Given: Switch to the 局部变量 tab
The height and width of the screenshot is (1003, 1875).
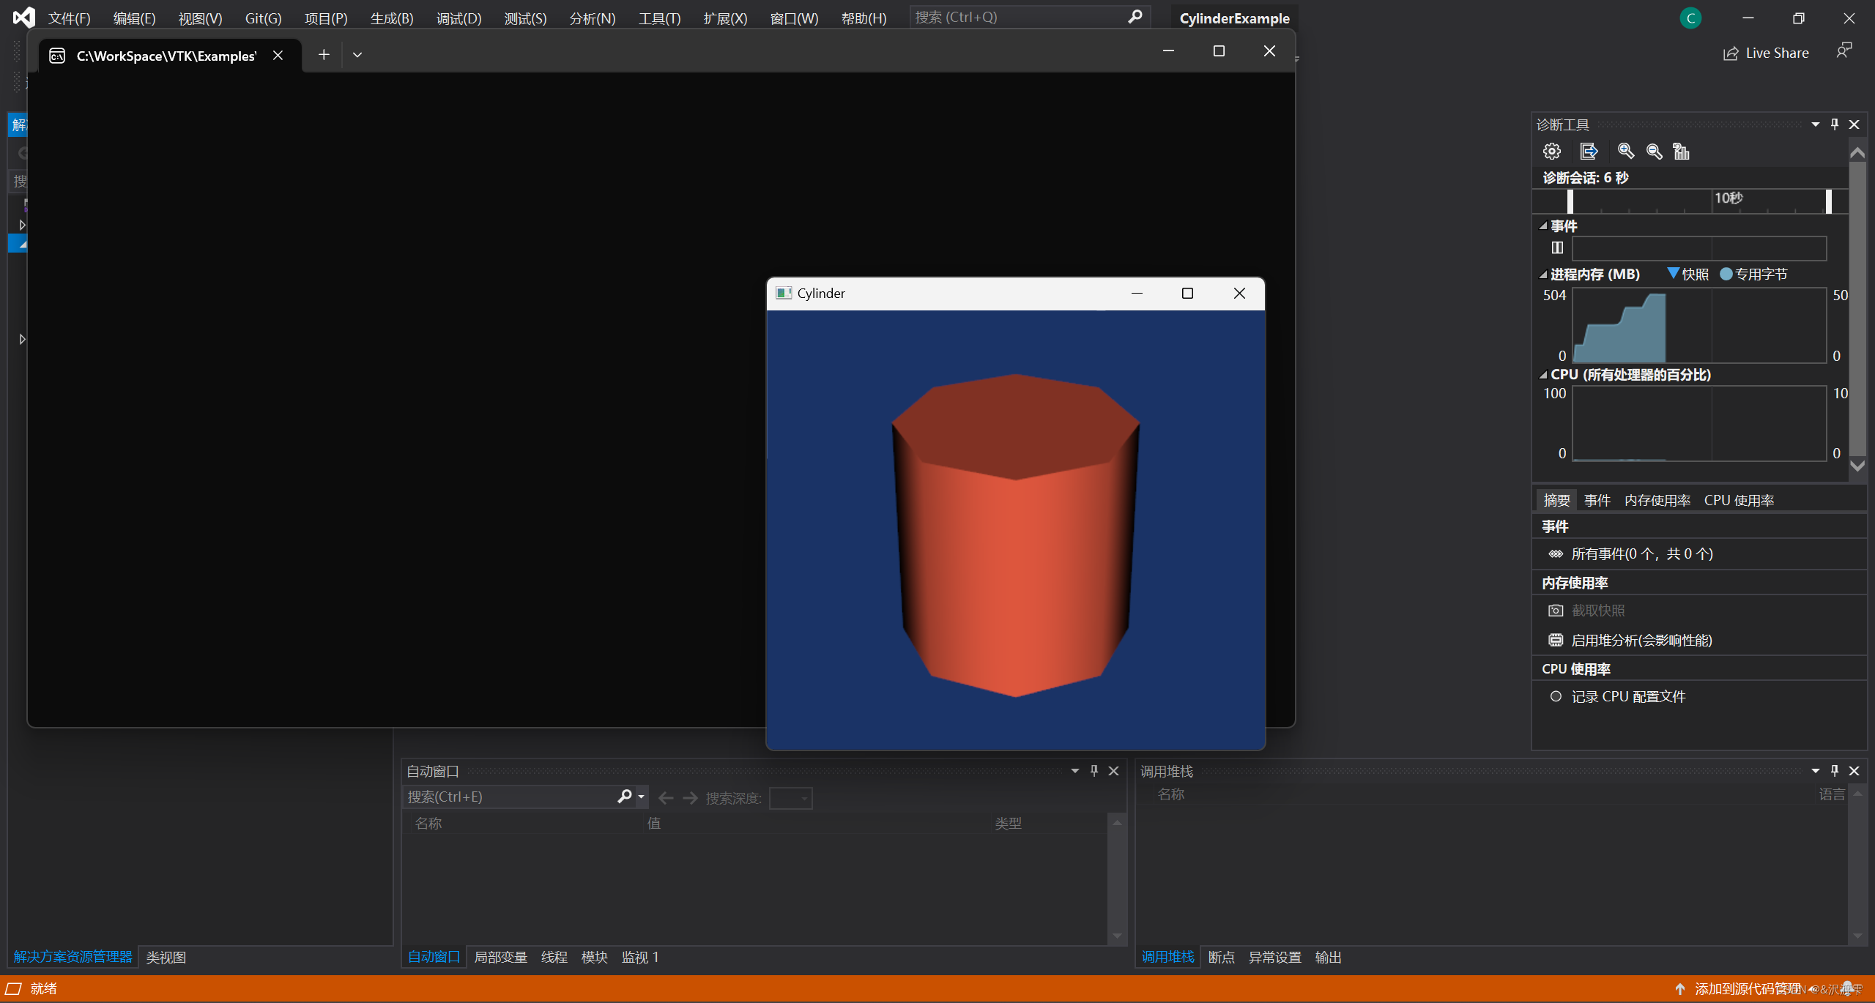Looking at the screenshot, I should point(501,957).
